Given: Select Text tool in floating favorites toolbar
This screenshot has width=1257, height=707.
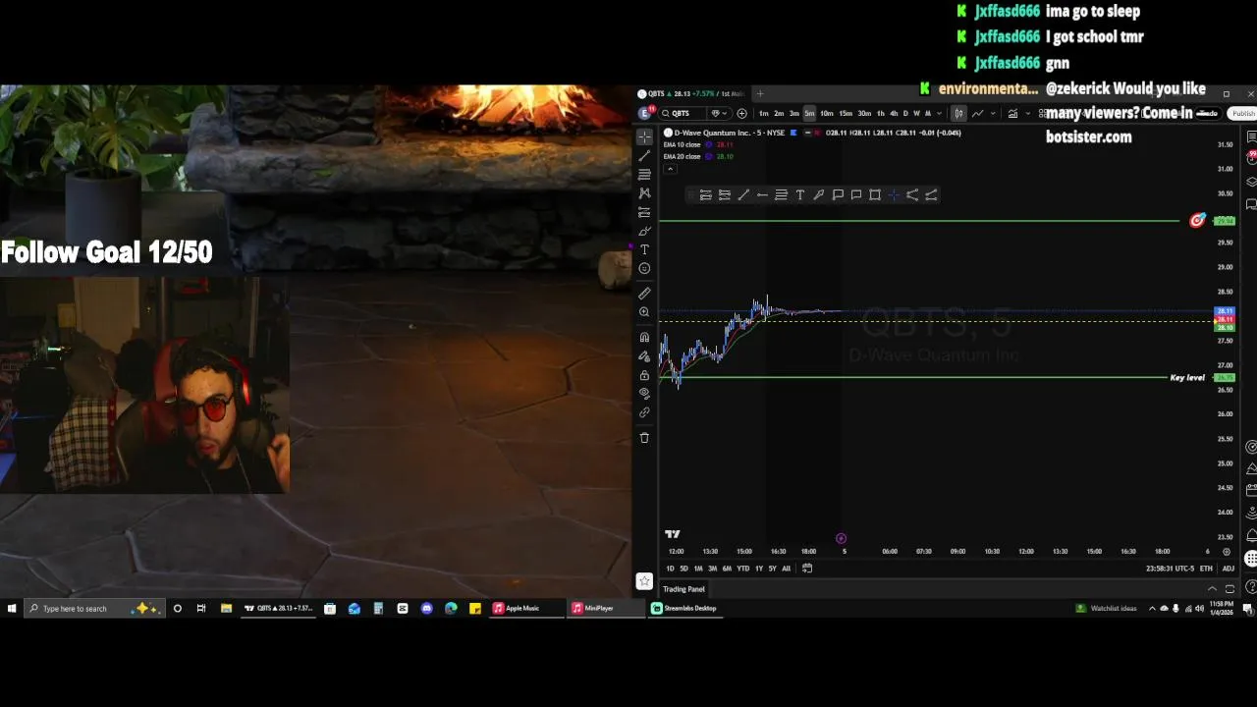Looking at the screenshot, I should [x=799, y=194].
